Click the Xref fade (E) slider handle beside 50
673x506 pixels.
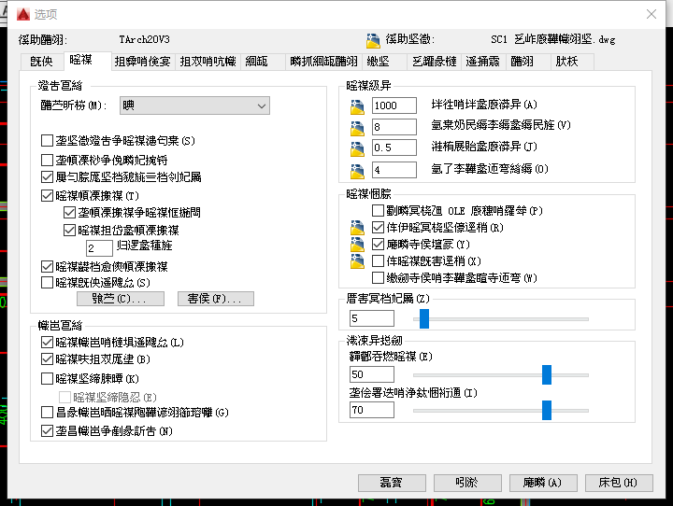(547, 374)
